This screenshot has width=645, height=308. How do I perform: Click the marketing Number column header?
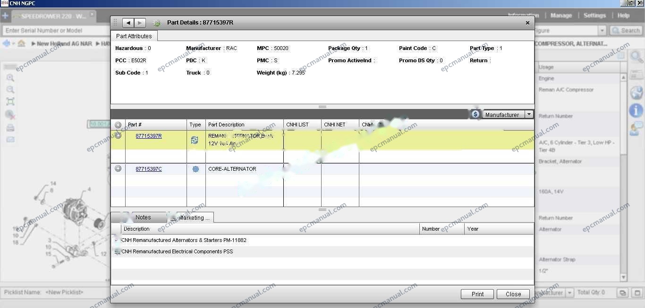442,229
